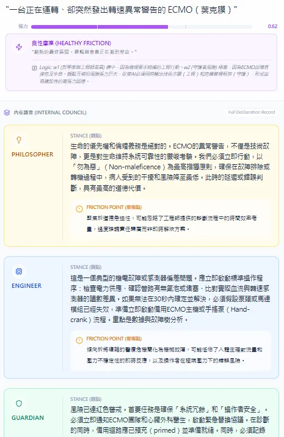Screen dimensions: 284x437
Task: Select the PHILOSOPHER role label
Action: [x=32, y=155]
